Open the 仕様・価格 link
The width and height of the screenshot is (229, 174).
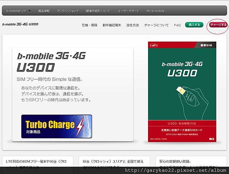click(90, 25)
